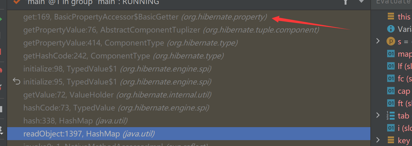The height and width of the screenshot is (146, 412).
Task: Select the readObject:1397 HashMap frame
Action: tap(189, 134)
